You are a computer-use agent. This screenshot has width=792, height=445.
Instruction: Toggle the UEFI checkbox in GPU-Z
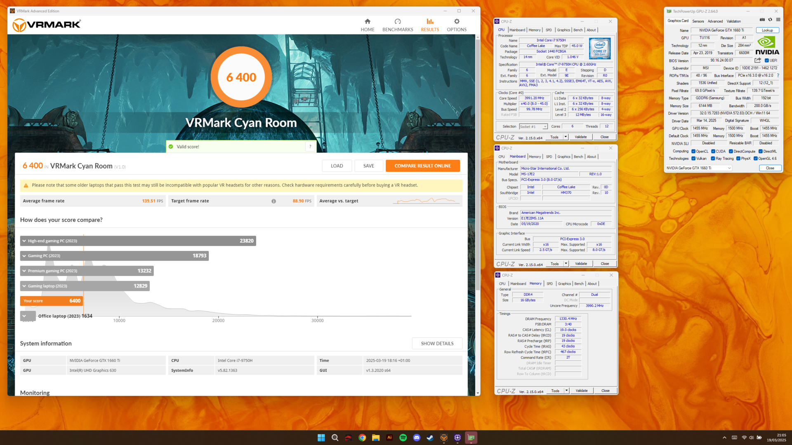[767, 61]
